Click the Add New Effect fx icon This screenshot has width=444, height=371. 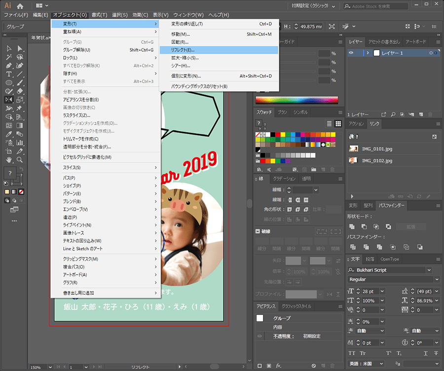(x=279, y=366)
